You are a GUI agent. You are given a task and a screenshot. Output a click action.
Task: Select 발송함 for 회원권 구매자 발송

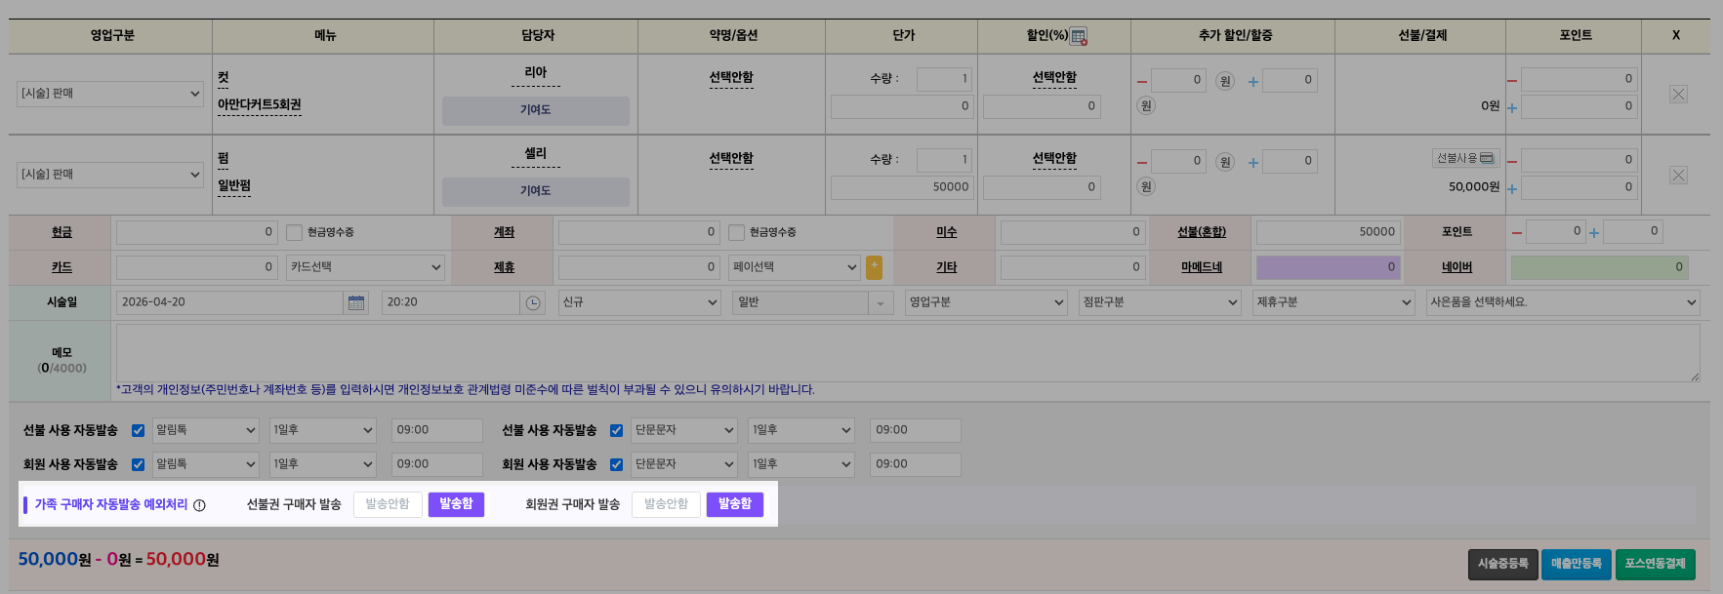734,504
